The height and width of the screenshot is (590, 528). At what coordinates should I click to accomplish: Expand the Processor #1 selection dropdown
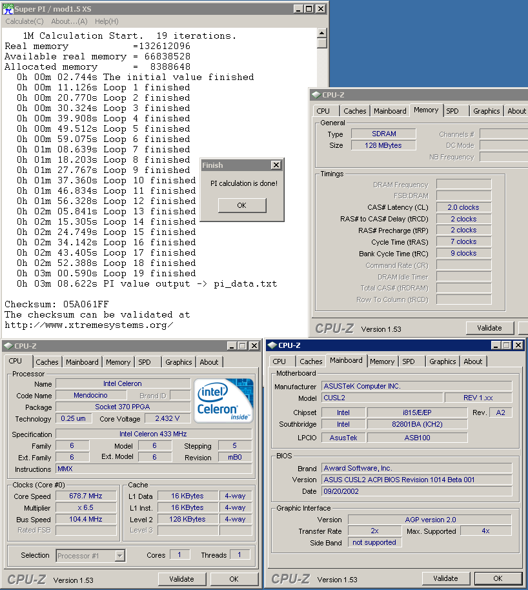[x=119, y=555]
